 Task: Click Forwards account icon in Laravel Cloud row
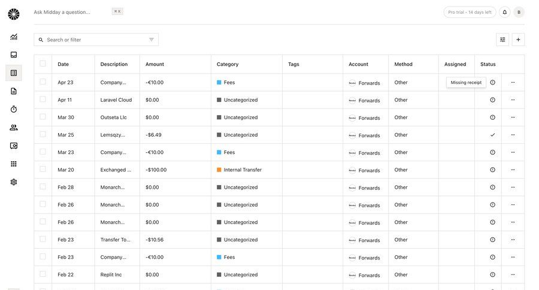[x=352, y=101]
